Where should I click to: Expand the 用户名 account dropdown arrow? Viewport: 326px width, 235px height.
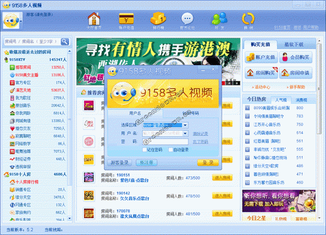click(x=185, y=133)
